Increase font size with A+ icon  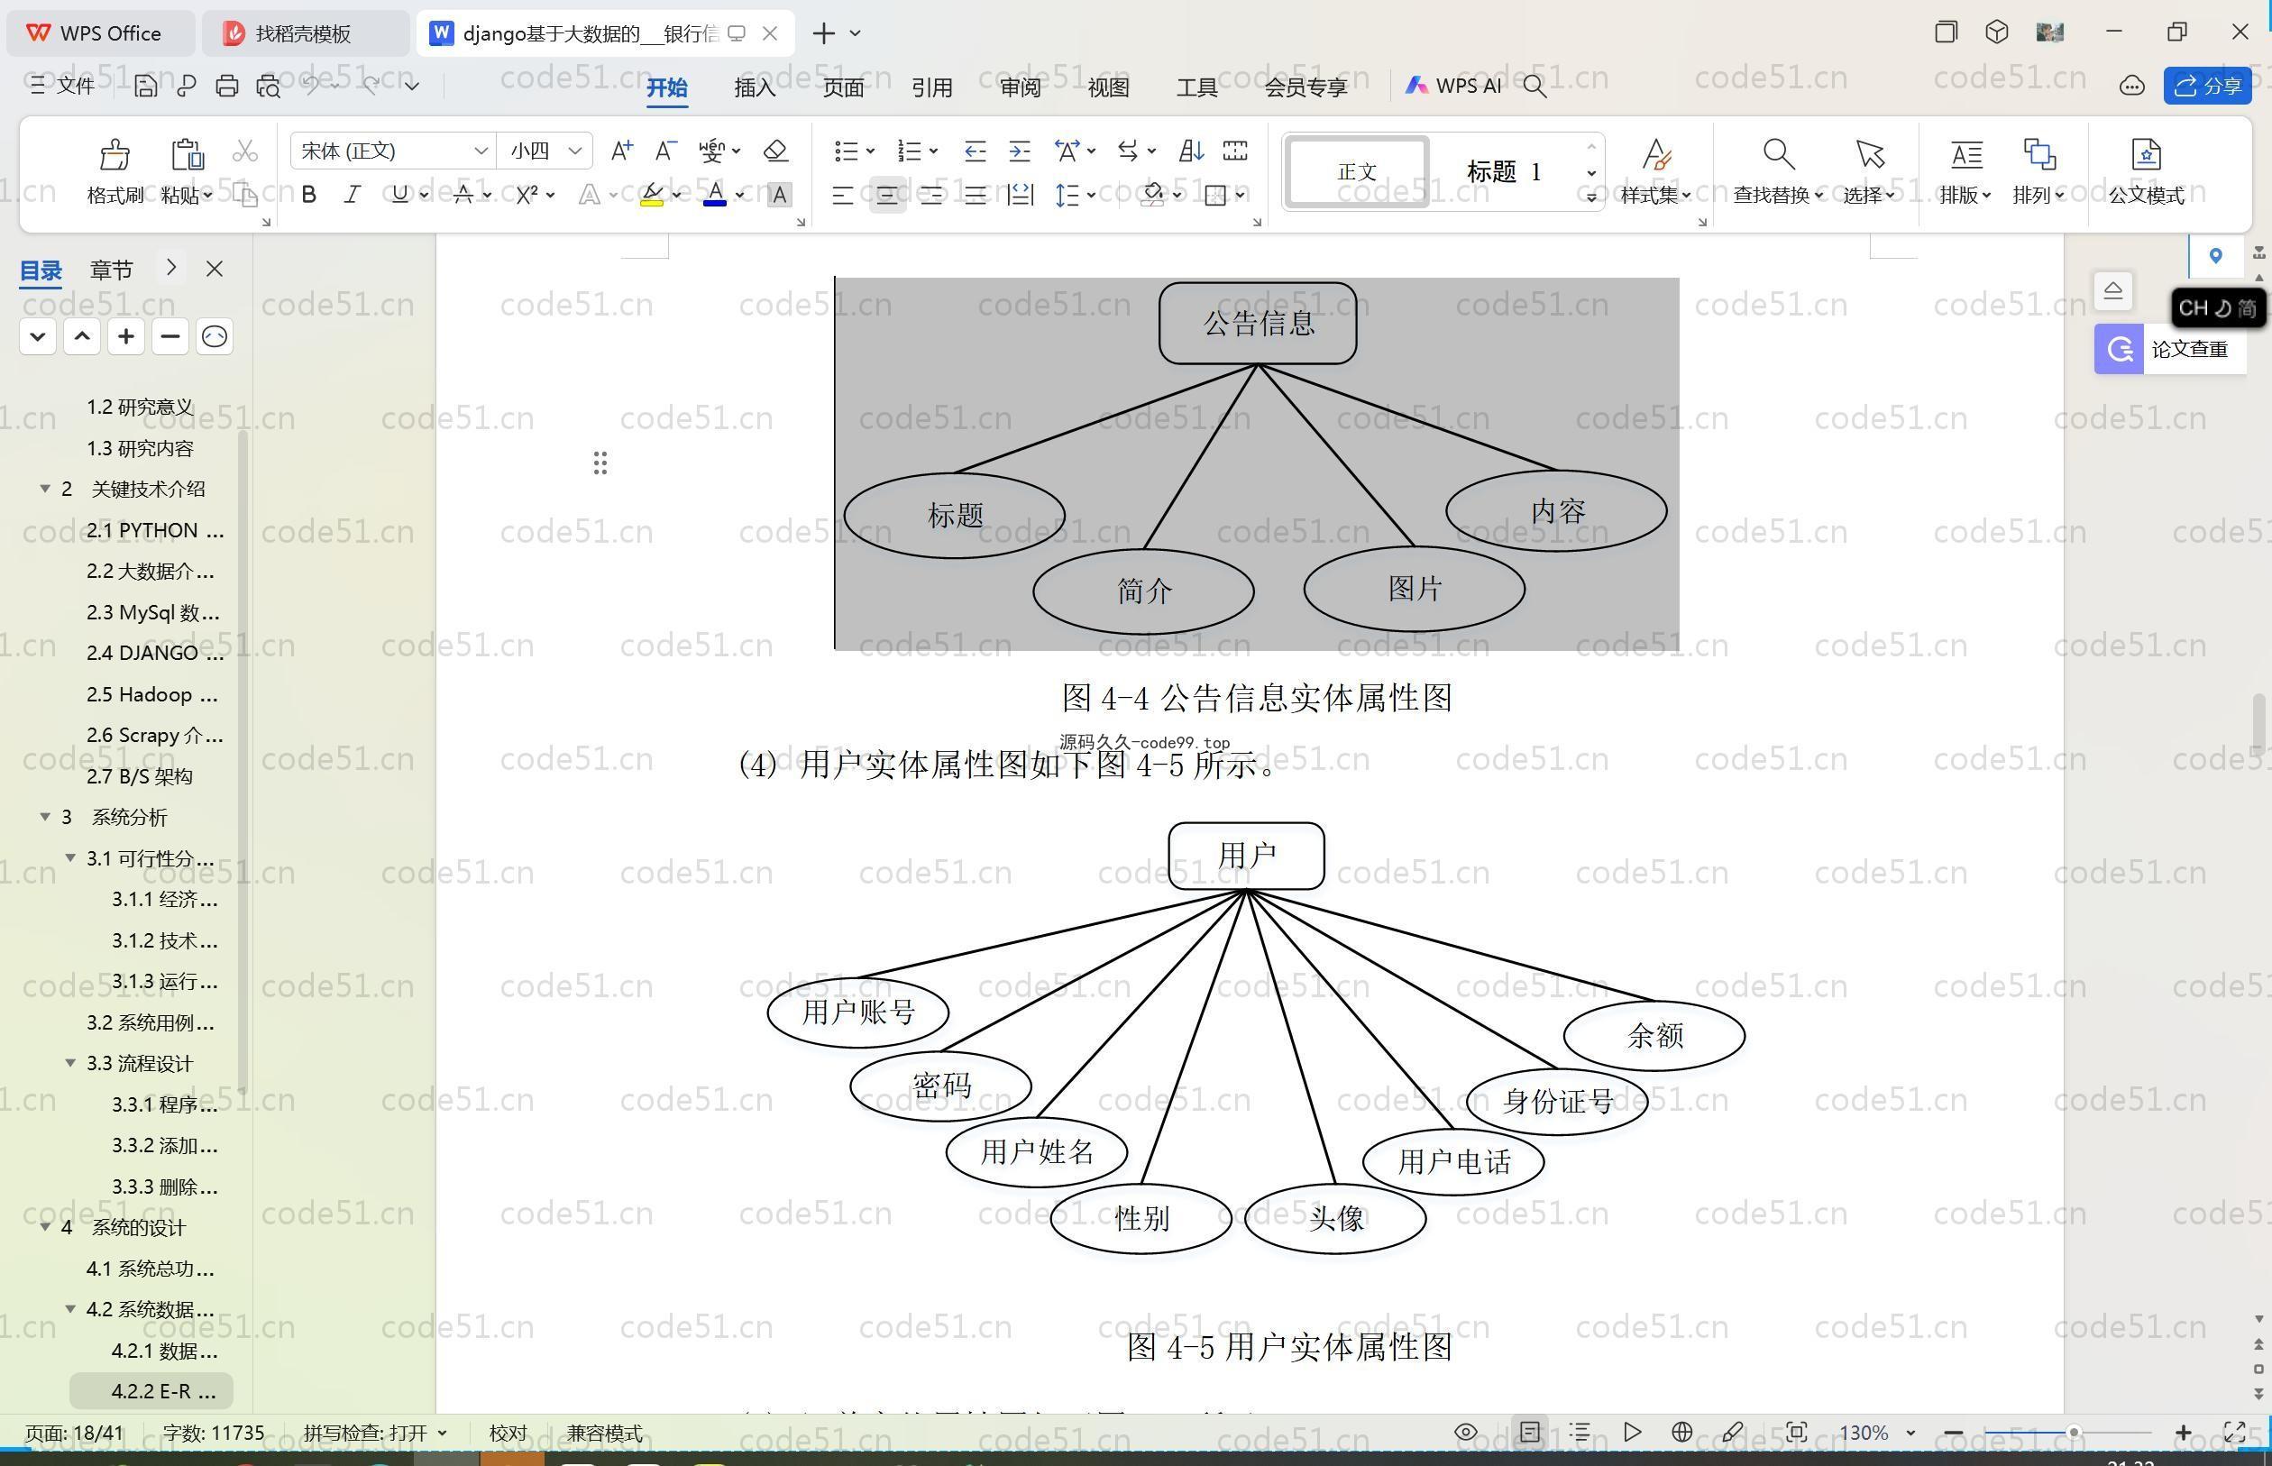(x=621, y=151)
